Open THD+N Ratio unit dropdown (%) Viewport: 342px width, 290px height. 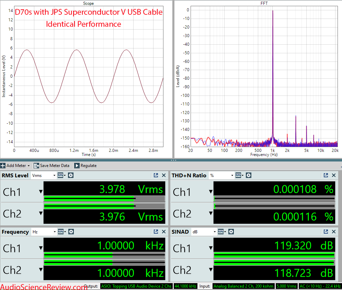coord(221,176)
